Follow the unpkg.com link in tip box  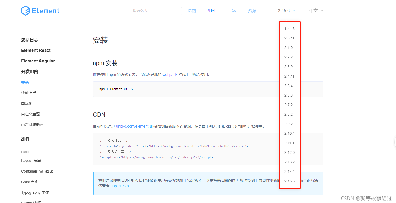(120, 186)
